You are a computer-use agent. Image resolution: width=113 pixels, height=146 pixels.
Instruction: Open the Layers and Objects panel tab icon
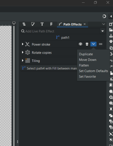tap(24, 24)
